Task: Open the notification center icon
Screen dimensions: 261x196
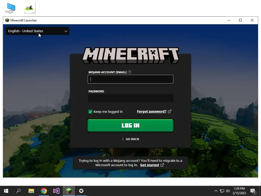Action: [x=253, y=191]
